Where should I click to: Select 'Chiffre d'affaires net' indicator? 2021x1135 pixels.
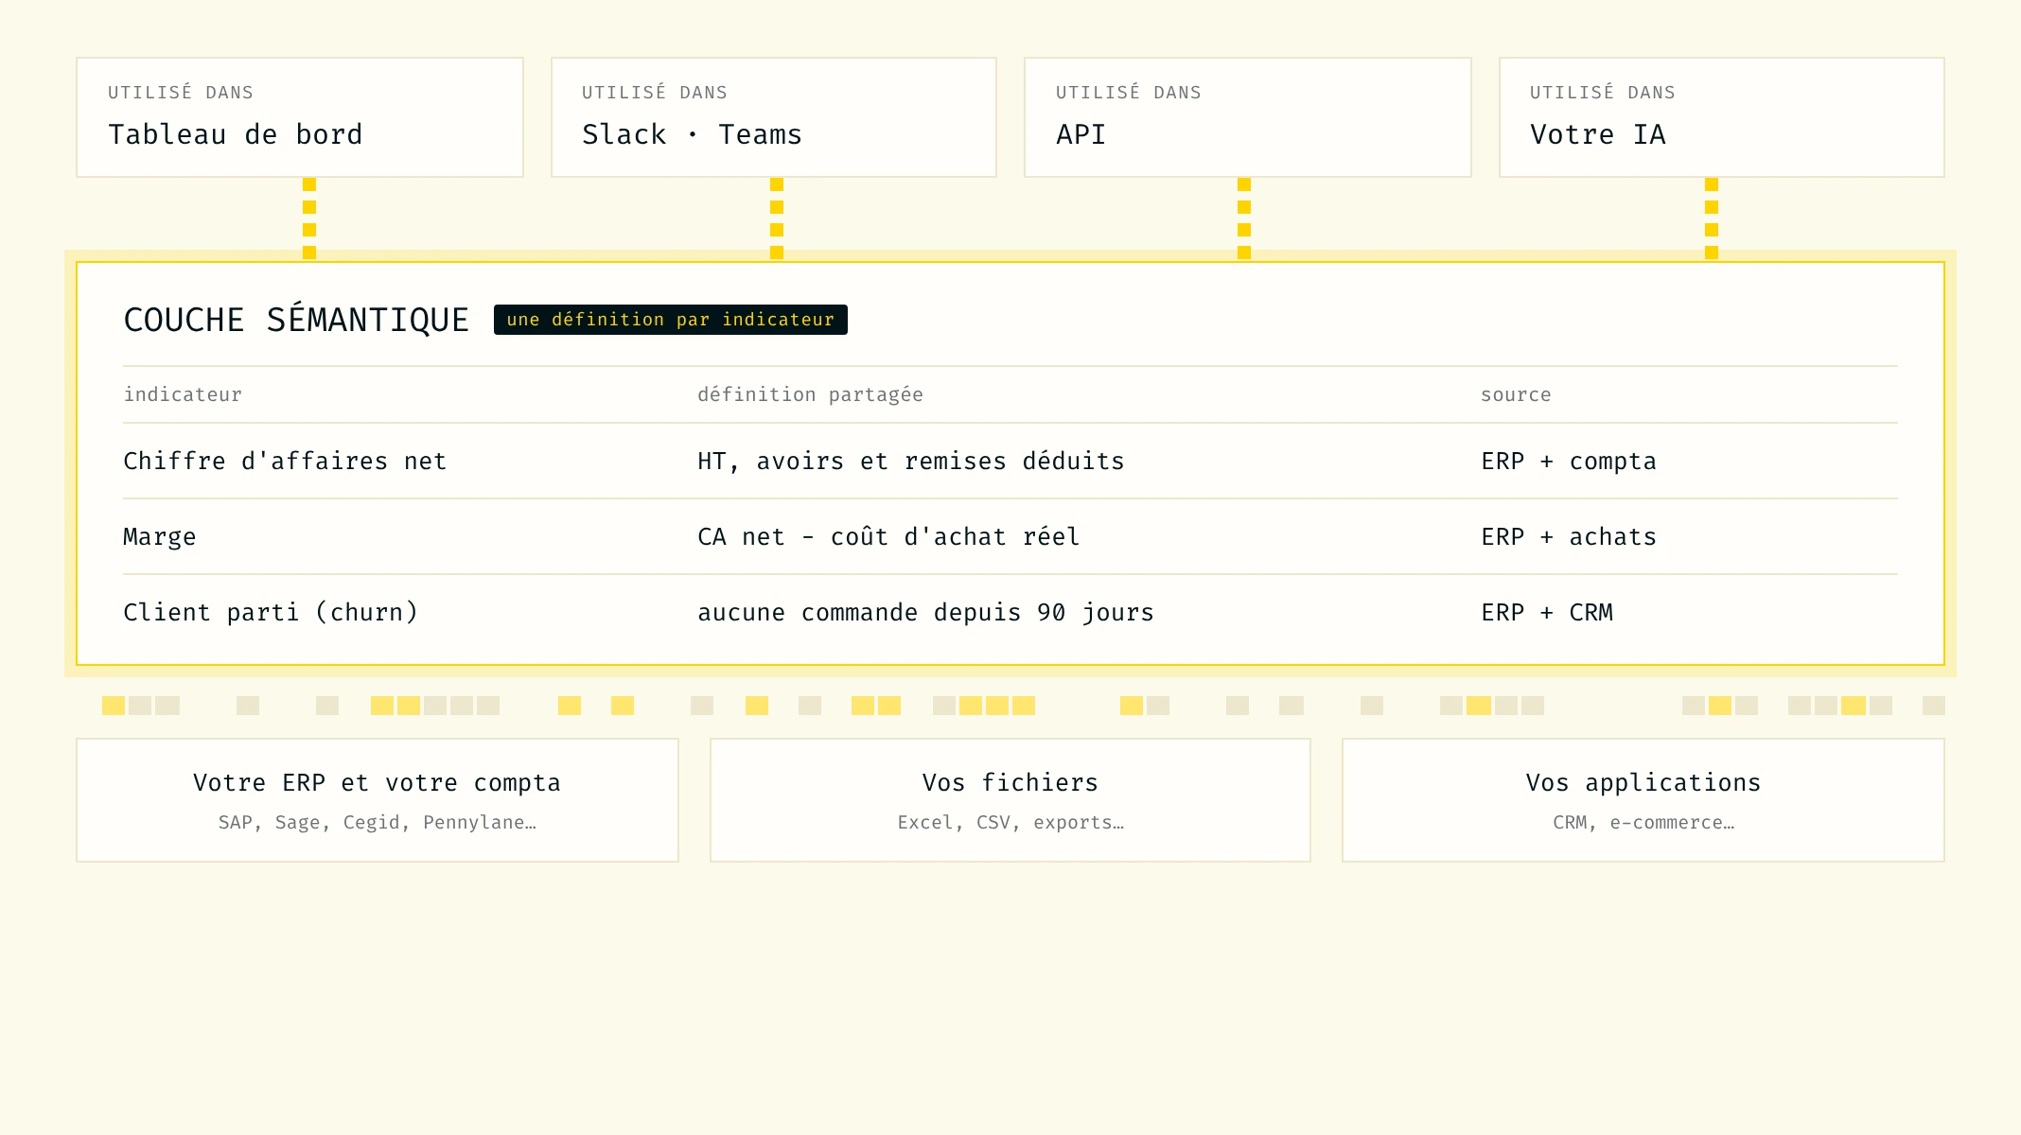tap(285, 461)
